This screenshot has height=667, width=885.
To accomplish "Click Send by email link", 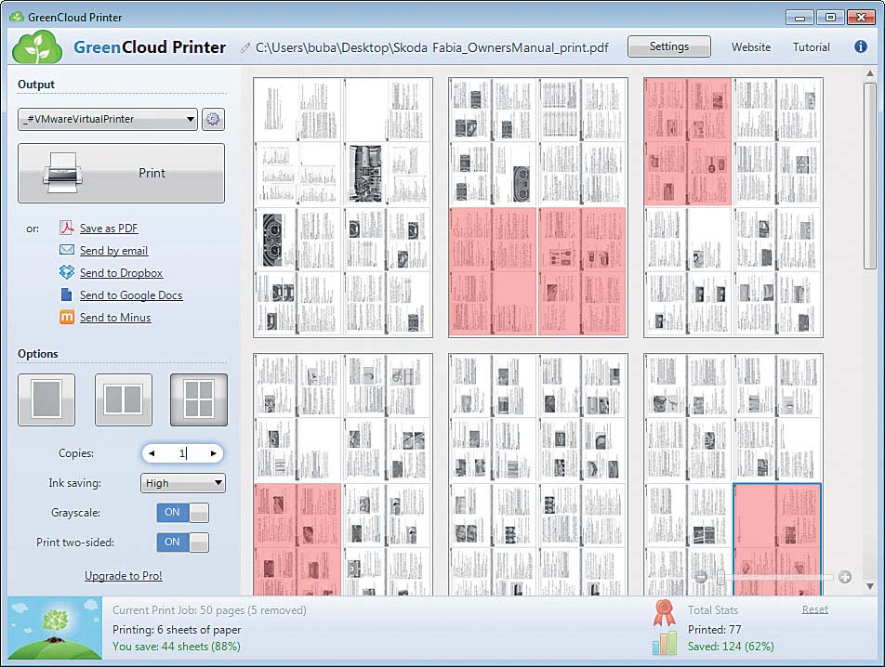I will (x=114, y=250).
